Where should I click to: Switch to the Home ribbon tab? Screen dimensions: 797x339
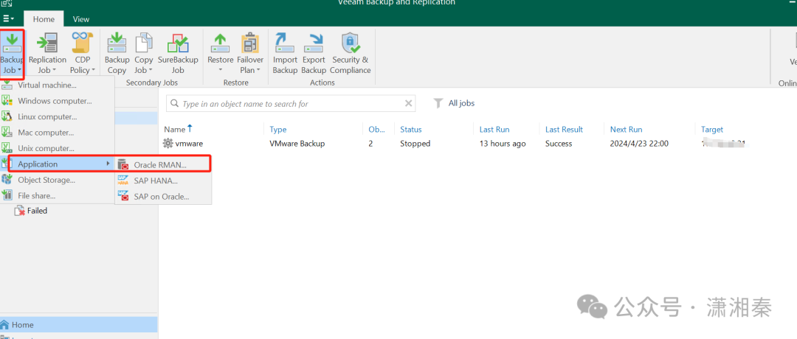[44, 19]
